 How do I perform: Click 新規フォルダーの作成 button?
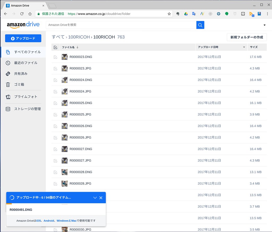[x=246, y=37]
